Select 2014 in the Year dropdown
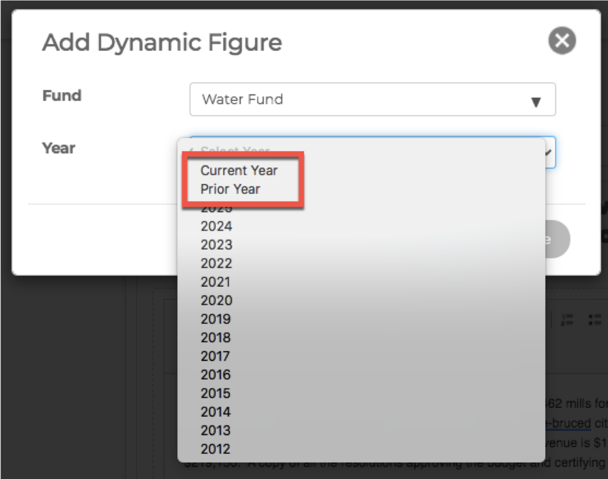Viewport: 608px width, 479px height. pos(215,412)
